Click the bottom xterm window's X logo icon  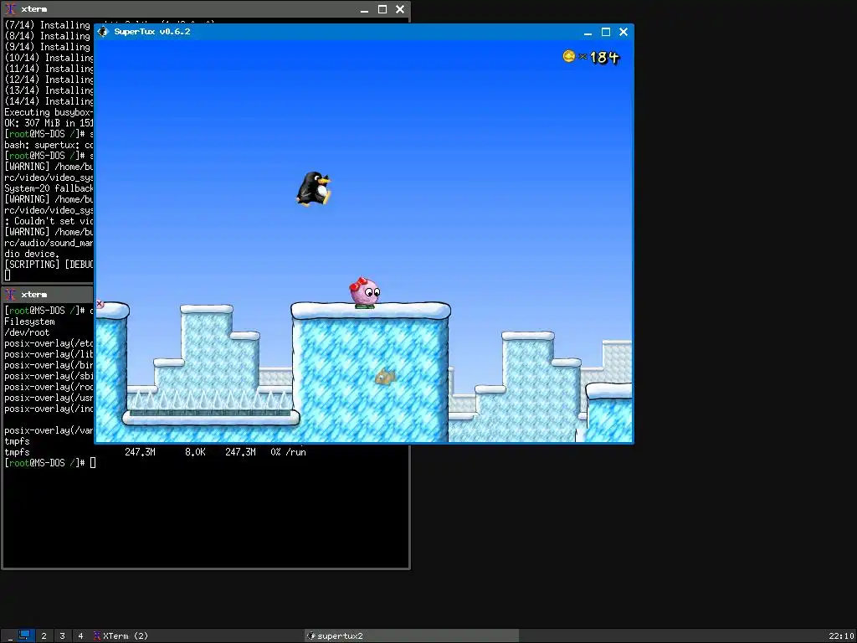click(10, 295)
